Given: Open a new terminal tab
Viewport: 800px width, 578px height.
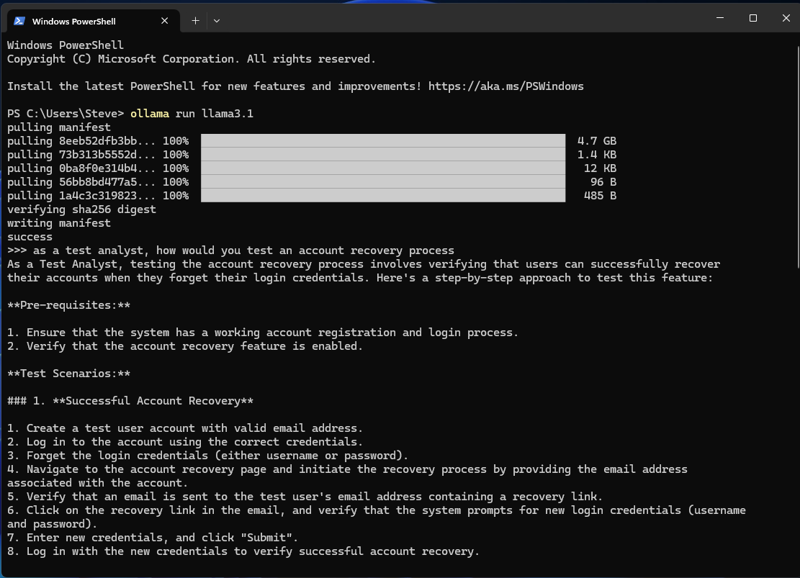Looking at the screenshot, I should (x=195, y=21).
